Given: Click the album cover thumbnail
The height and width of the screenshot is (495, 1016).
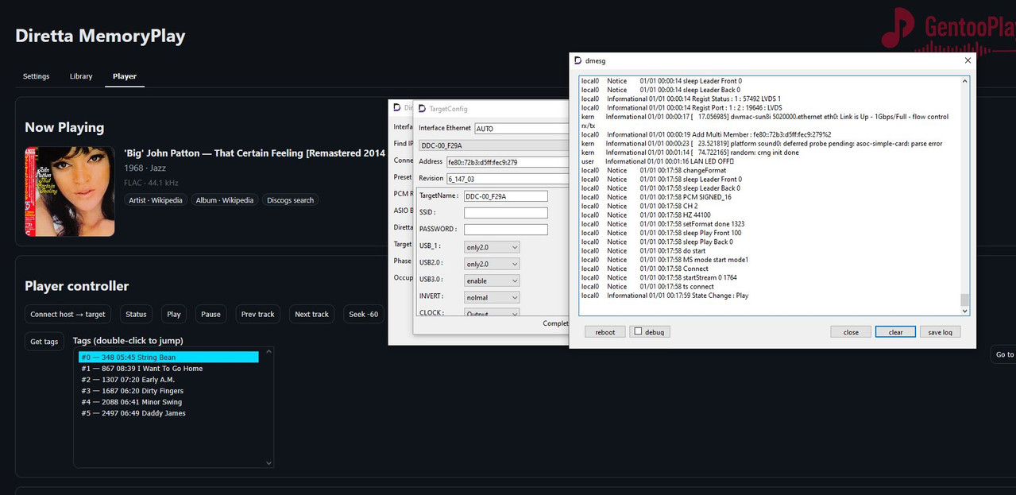Looking at the screenshot, I should tap(70, 191).
